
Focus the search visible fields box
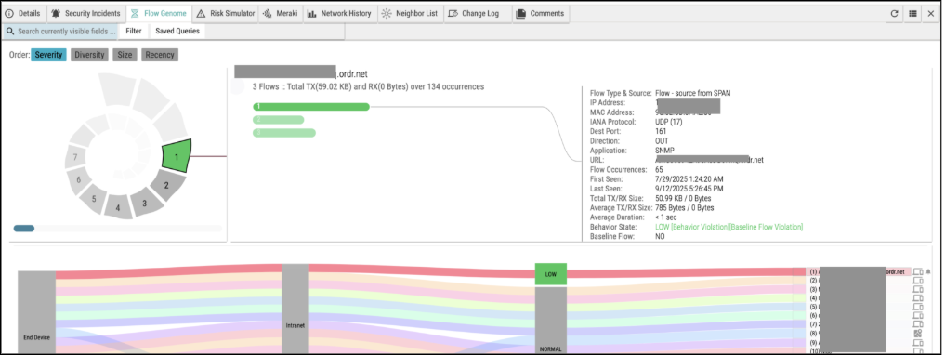[x=60, y=32]
